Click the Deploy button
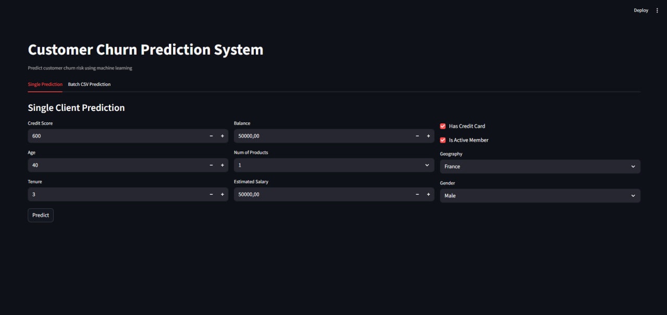The width and height of the screenshot is (667, 315). pyautogui.click(x=640, y=10)
